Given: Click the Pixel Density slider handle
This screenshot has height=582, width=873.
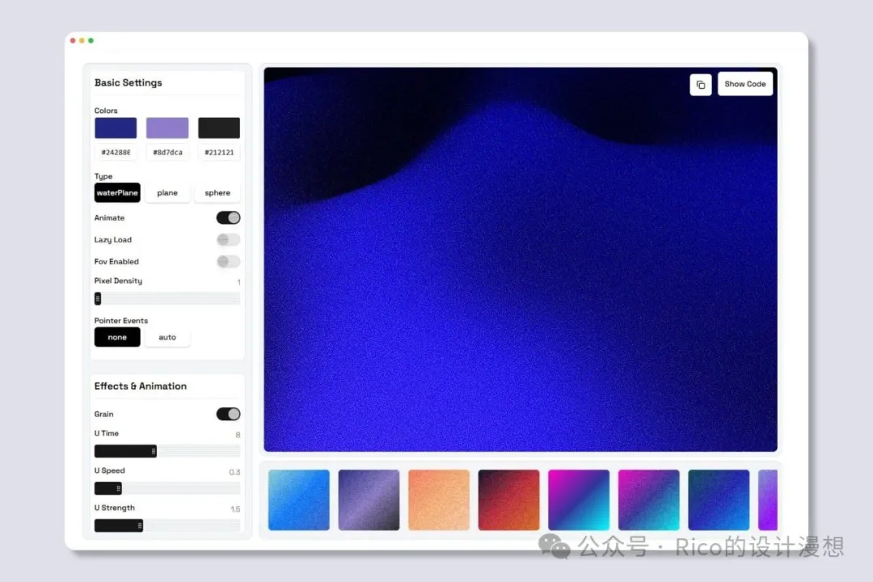Looking at the screenshot, I should click(x=98, y=299).
